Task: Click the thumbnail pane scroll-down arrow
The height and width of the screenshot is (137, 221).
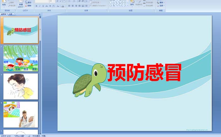Action: pos(40,133)
